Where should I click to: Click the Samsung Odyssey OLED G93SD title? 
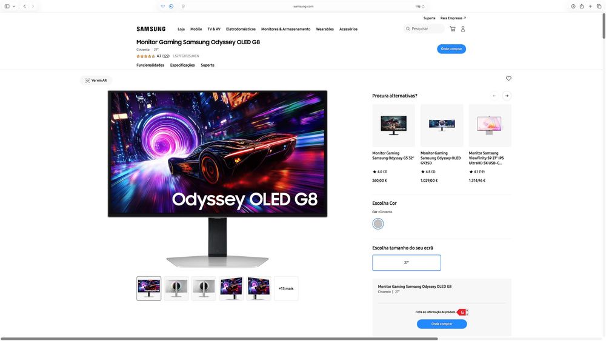tap(441, 158)
